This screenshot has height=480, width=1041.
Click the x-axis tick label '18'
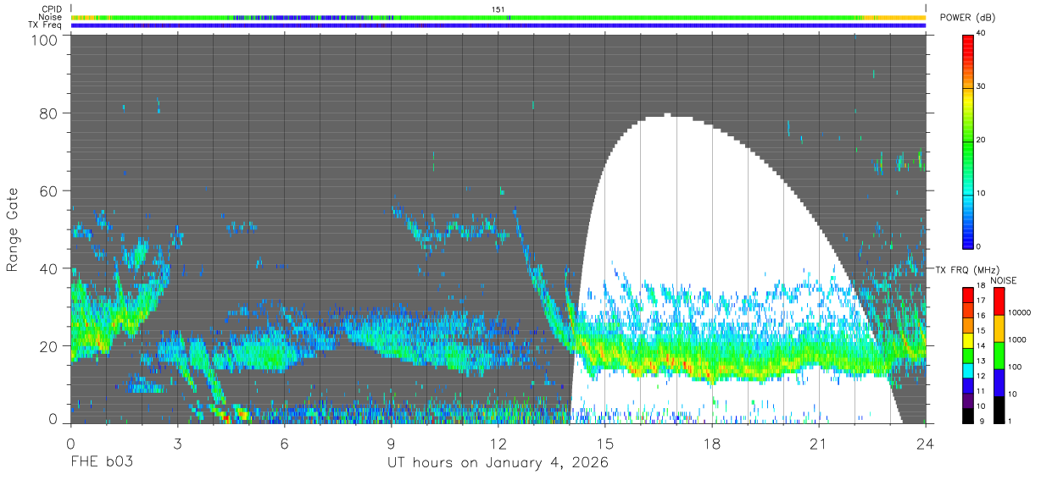[712, 444]
